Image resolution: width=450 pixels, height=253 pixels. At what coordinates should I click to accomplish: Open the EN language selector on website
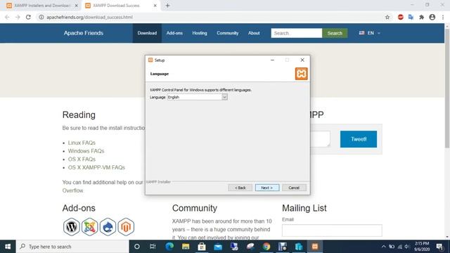pyautogui.click(x=370, y=33)
